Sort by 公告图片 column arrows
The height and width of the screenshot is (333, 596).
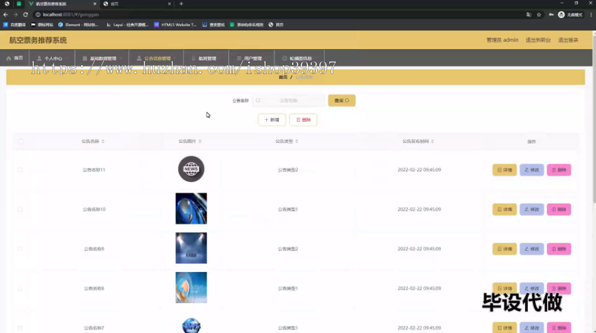click(x=200, y=142)
